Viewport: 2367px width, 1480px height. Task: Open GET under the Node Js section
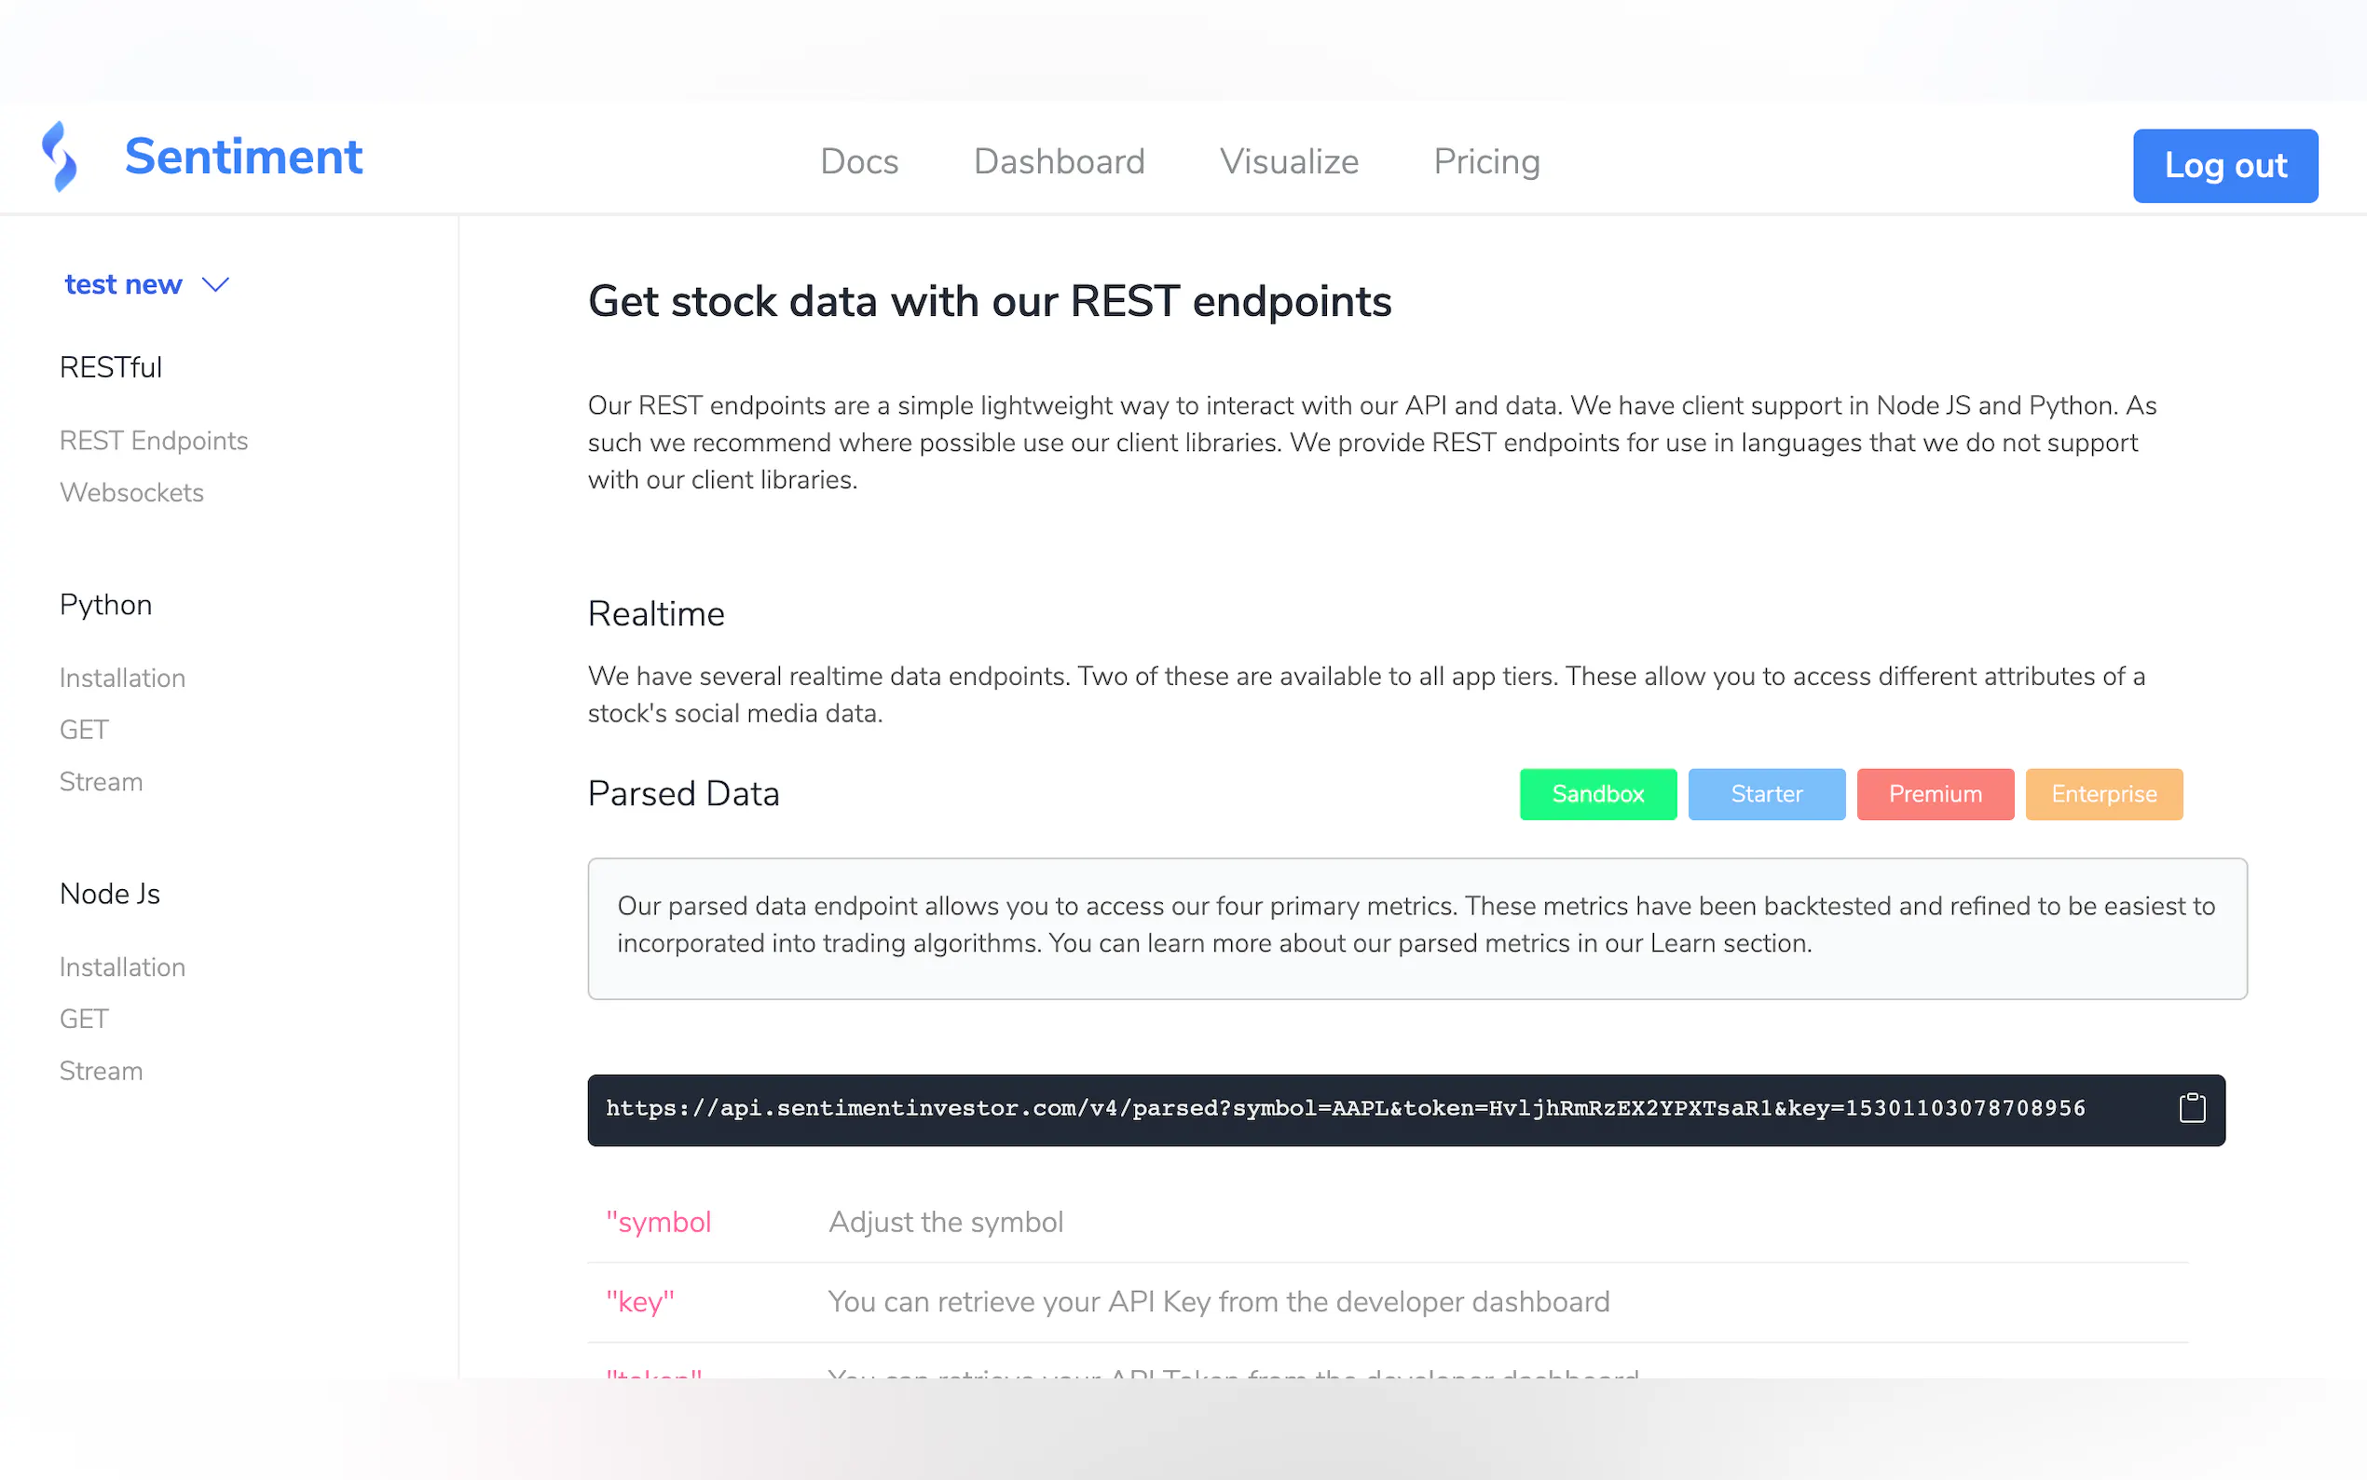pos(84,1019)
